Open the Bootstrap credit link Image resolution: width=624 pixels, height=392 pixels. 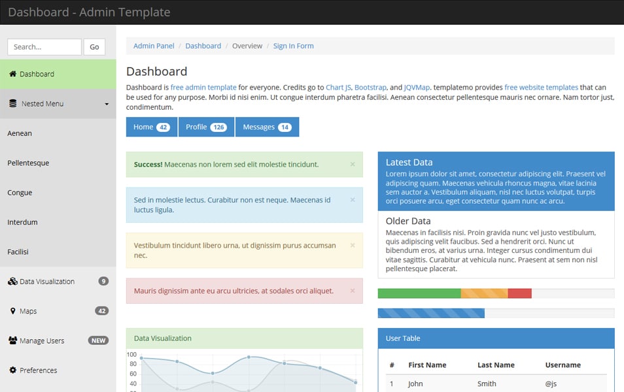(x=370, y=87)
